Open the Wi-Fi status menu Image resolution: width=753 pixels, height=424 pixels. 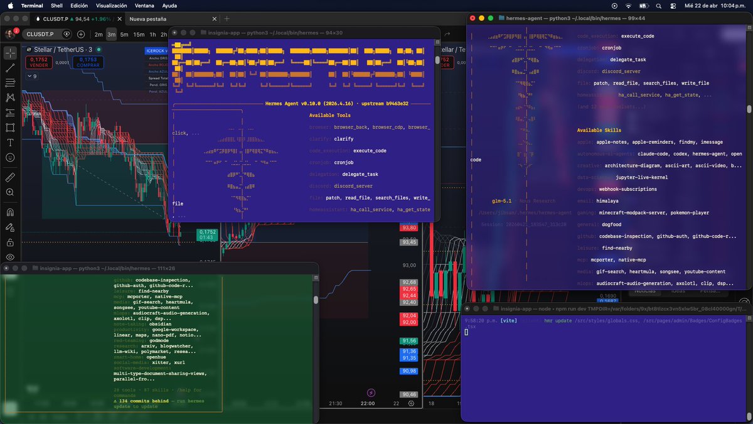pos(627,5)
